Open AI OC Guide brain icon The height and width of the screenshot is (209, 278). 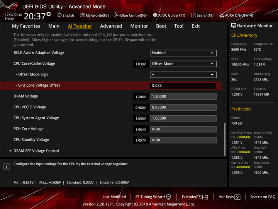pos(155,15)
